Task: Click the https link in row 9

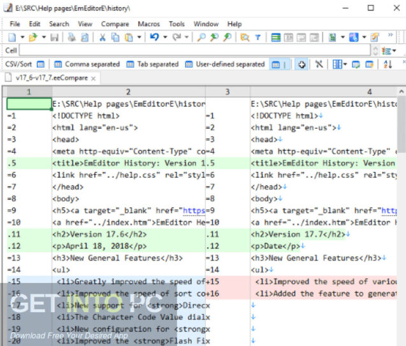Action: coord(194,210)
